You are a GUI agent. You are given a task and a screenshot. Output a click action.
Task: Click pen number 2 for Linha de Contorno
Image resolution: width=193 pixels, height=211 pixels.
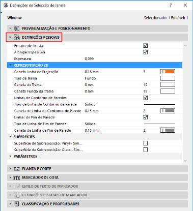[144, 111]
